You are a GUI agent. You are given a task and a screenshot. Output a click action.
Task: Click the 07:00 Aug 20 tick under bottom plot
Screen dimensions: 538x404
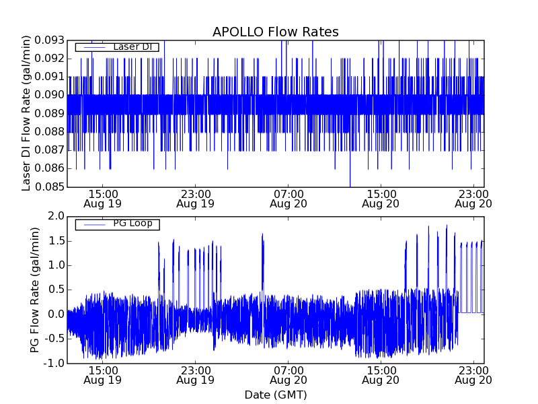288,374
